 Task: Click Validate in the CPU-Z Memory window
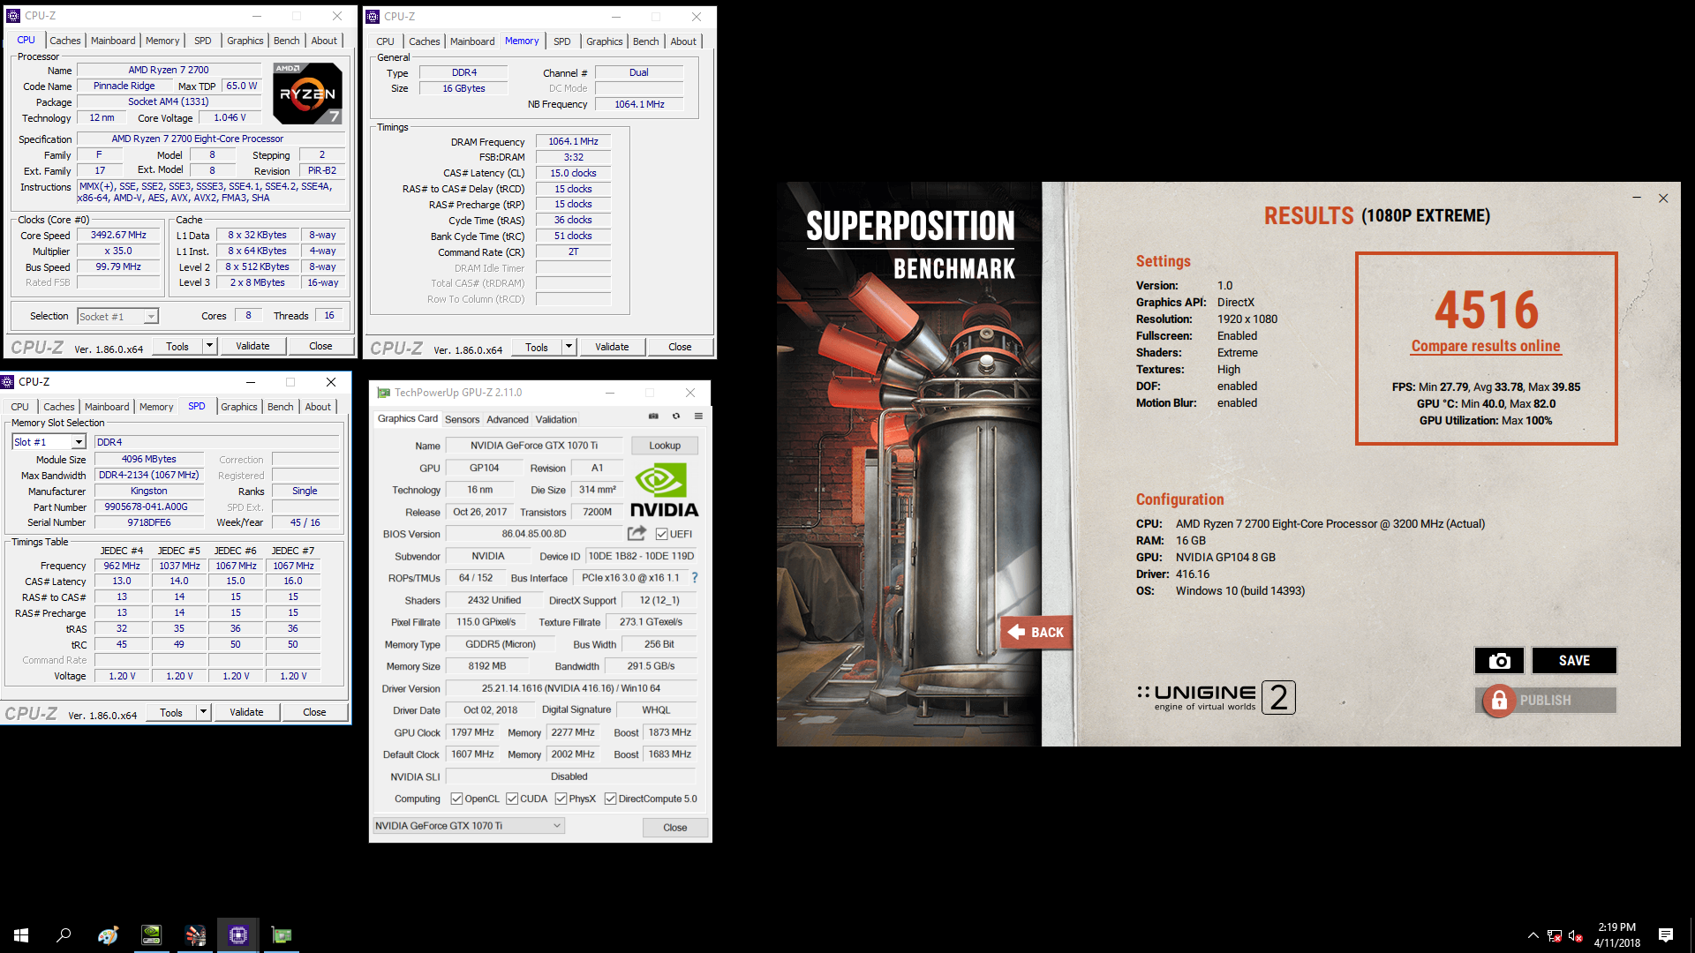coord(612,347)
